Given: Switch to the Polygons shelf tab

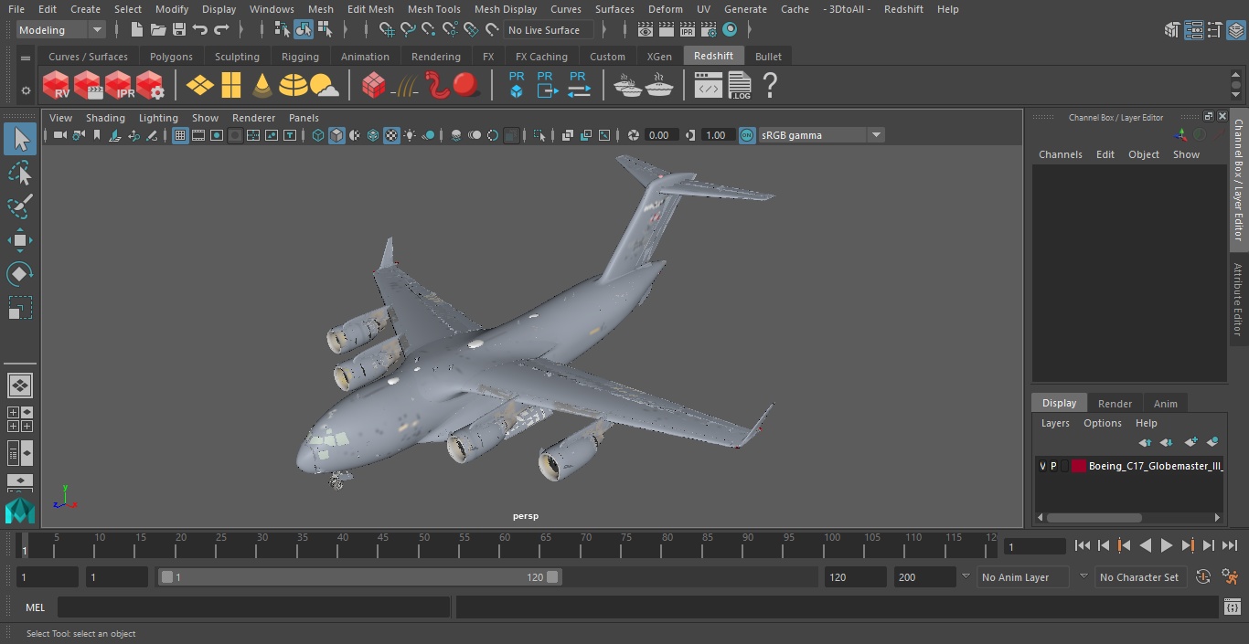Looking at the screenshot, I should click(x=171, y=57).
